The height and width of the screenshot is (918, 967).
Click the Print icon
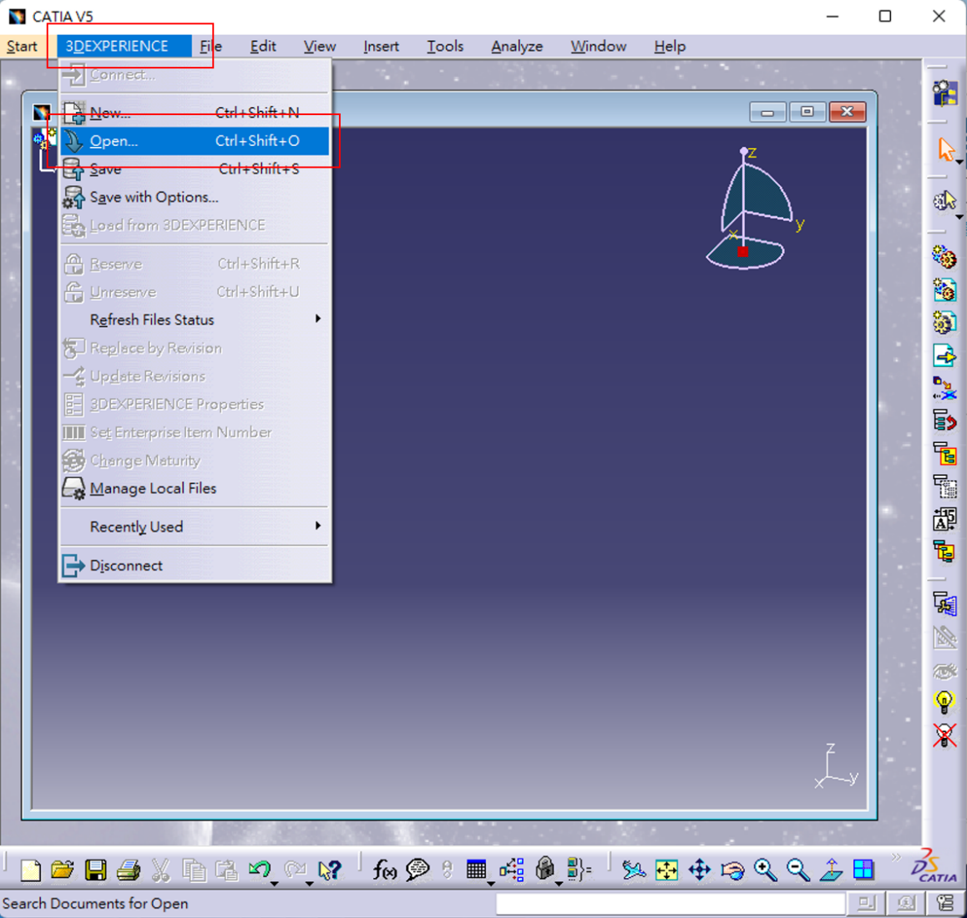(129, 870)
